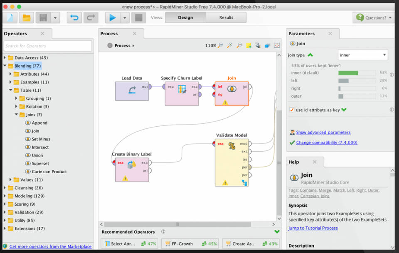The height and width of the screenshot is (253, 399).
Task: Click the Stop process button
Action: coord(139,17)
